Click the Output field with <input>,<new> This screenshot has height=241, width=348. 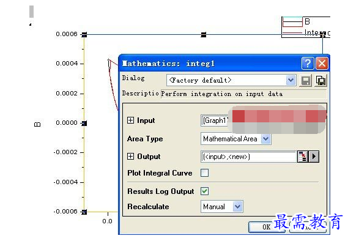coord(248,157)
